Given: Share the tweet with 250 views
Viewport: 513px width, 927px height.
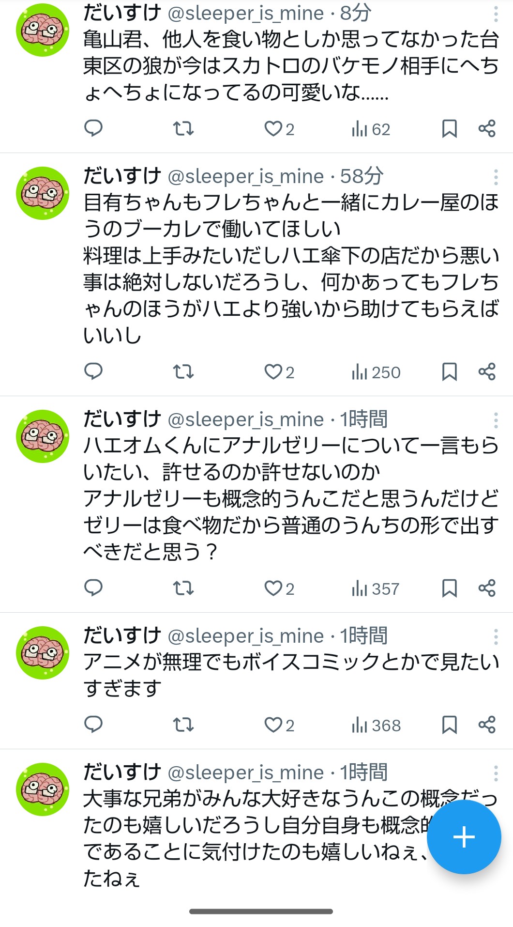Looking at the screenshot, I should [x=487, y=371].
